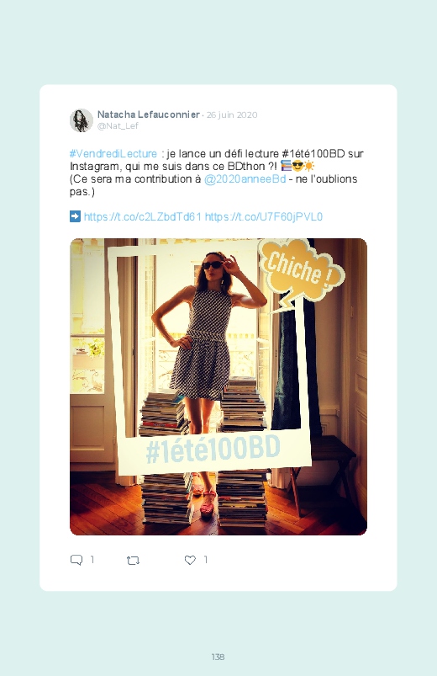Screen dimensions: 437x676
Task: Open the @2020anneeBd mention
Action: tap(245, 179)
